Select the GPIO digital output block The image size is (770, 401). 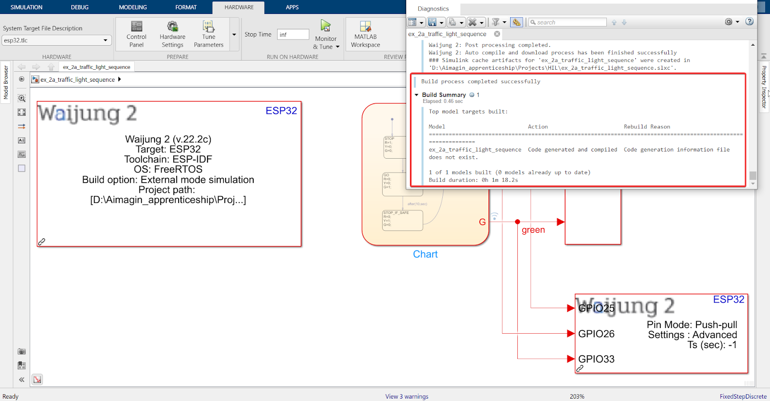pyautogui.click(x=661, y=334)
